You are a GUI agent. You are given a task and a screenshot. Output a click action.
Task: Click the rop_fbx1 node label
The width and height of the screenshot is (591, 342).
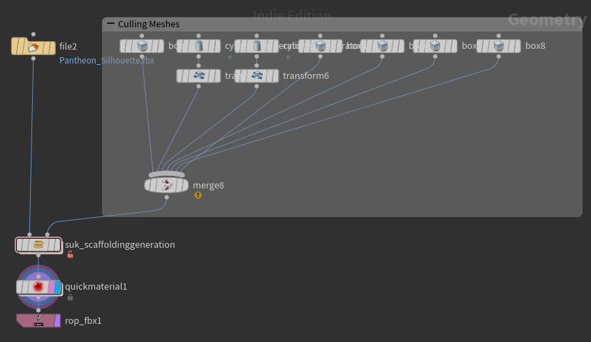[83, 321]
